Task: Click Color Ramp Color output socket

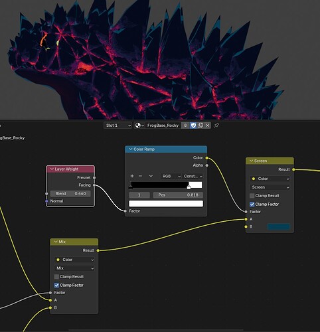Action: 206,158
